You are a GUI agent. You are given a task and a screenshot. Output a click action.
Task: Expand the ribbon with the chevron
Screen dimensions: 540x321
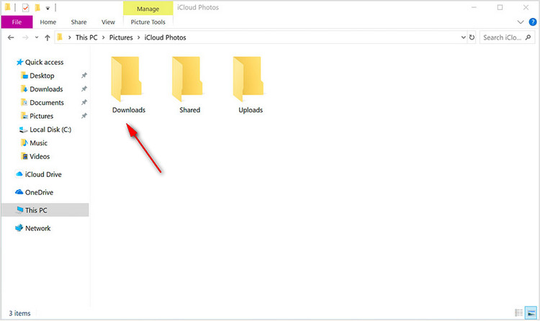[521, 22]
